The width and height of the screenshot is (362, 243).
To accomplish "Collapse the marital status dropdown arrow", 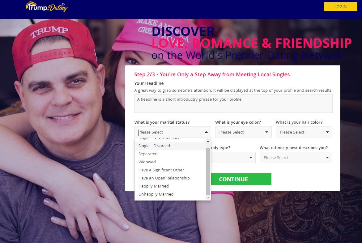I will pyautogui.click(x=206, y=132).
